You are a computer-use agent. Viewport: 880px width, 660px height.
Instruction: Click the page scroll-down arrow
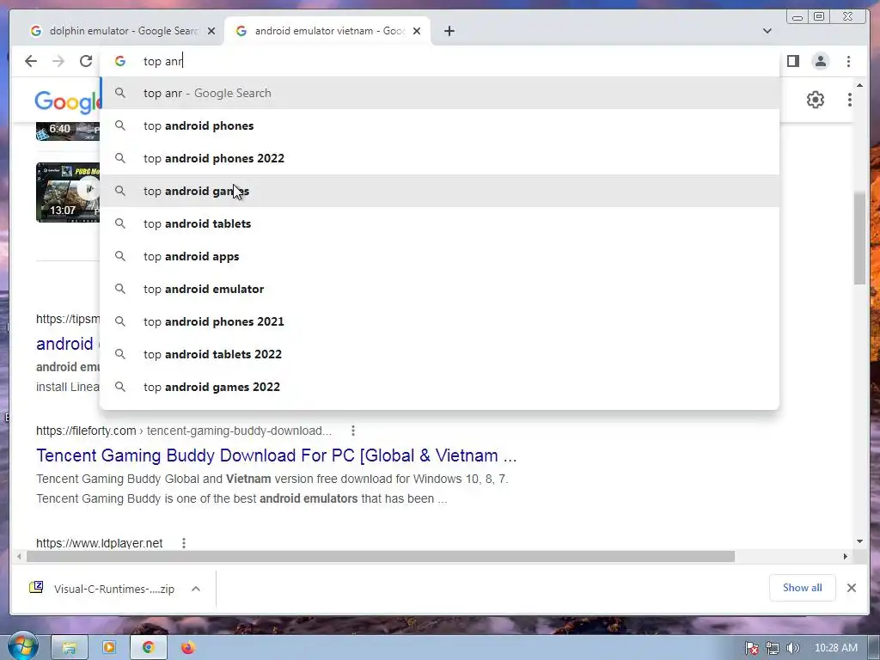(x=859, y=541)
